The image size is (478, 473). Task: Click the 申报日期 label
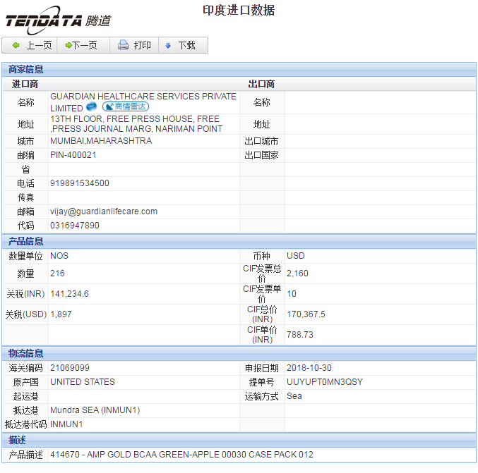point(262,368)
